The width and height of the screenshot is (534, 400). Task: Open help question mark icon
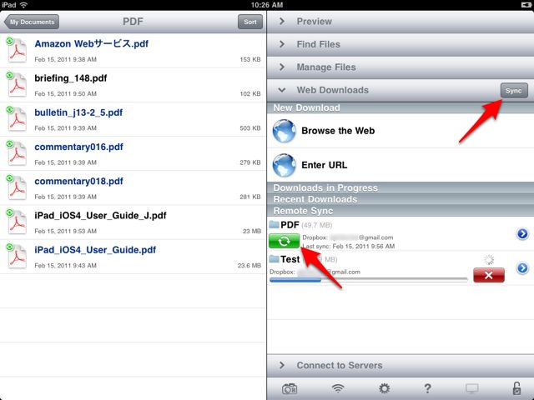pos(427,388)
